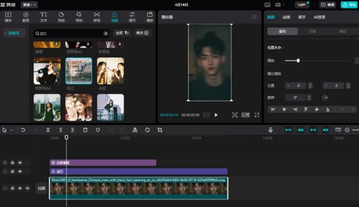The width and height of the screenshot is (359, 207).
Task: Click the crop tool
Action: pyautogui.click(x=160, y=130)
